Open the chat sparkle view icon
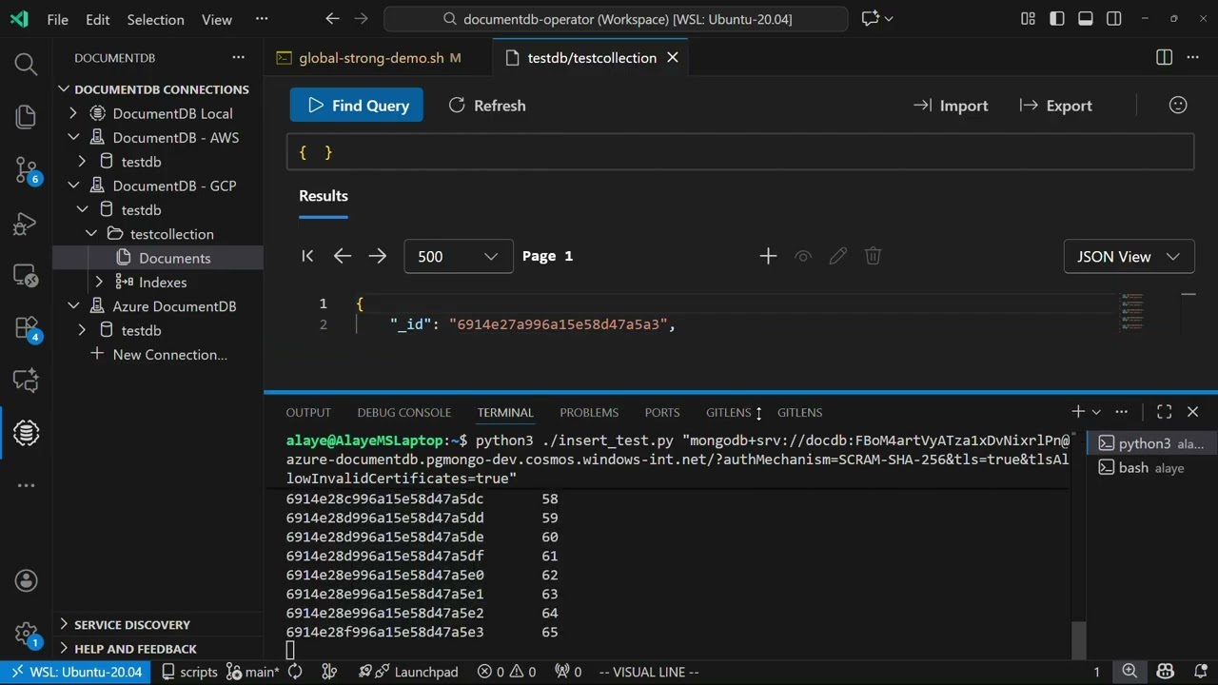Viewport: 1218px width, 685px height. [x=26, y=380]
